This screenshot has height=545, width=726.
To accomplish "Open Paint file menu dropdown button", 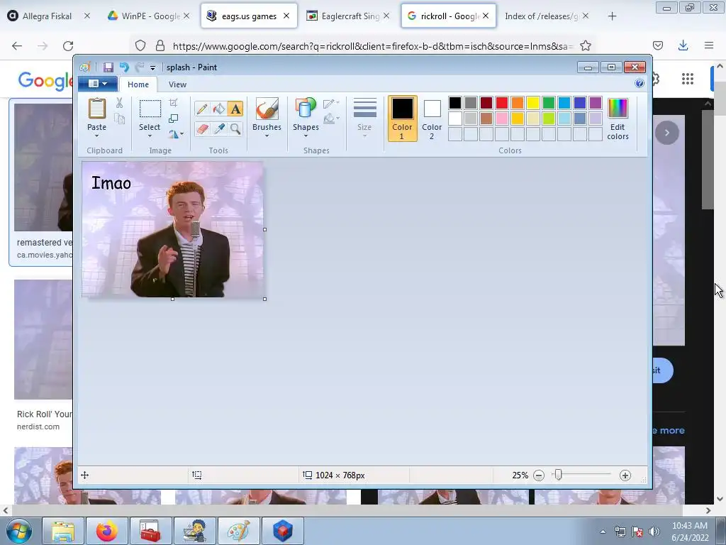I will tap(97, 84).
